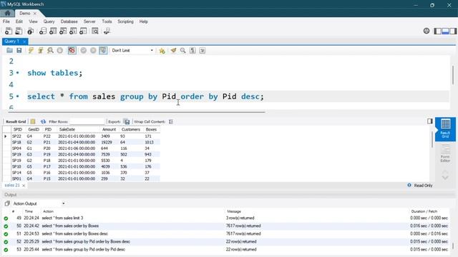Reconnect to DBMS icon

click(x=107, y=31)
